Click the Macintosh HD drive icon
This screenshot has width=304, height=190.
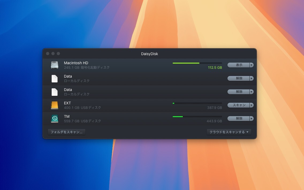click(x=55, y=65)
